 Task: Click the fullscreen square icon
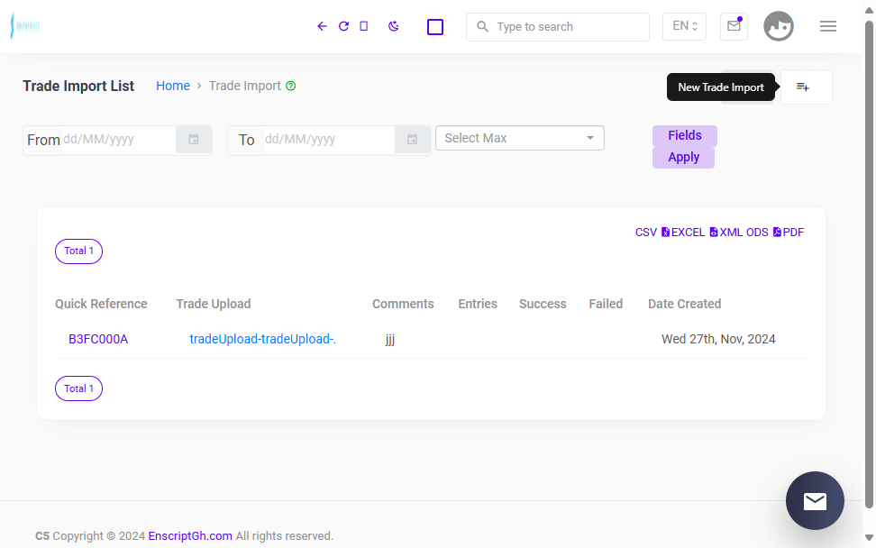(435, 27)
